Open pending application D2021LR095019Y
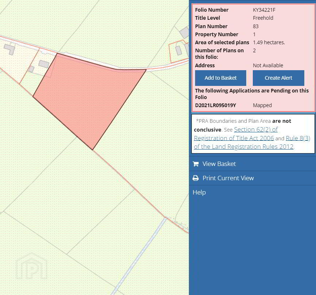This screenshot has width=316, height=295. click(x=216, y=105)
